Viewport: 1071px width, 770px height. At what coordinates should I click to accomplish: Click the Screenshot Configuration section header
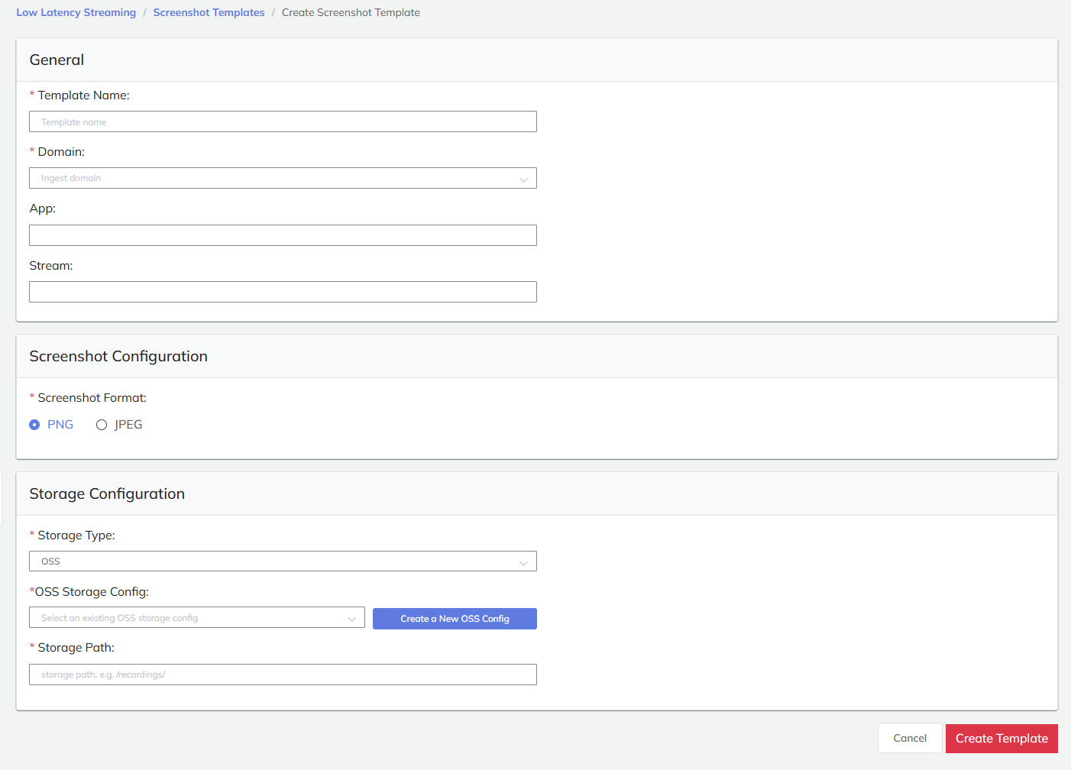tap(118, 356)
